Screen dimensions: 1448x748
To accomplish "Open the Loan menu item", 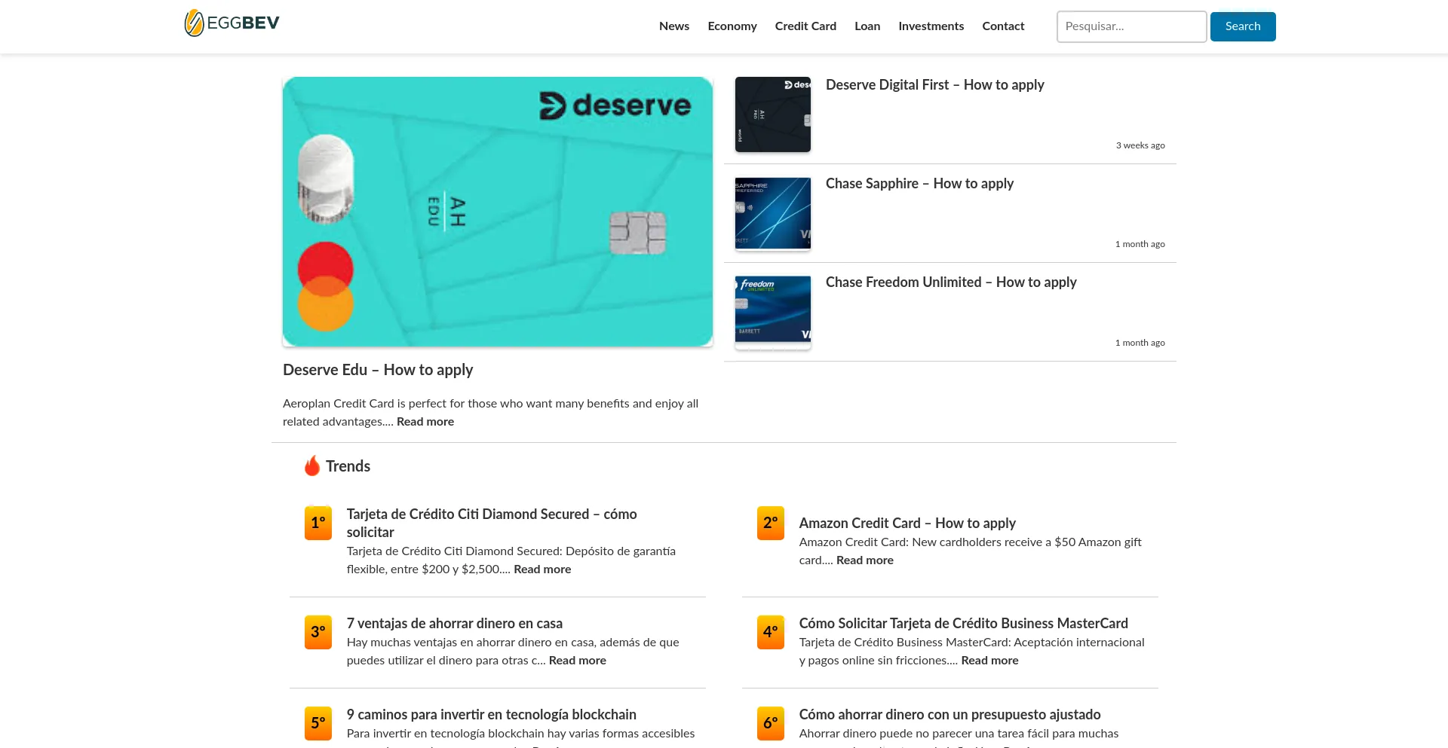I will (x=867, y=26).
